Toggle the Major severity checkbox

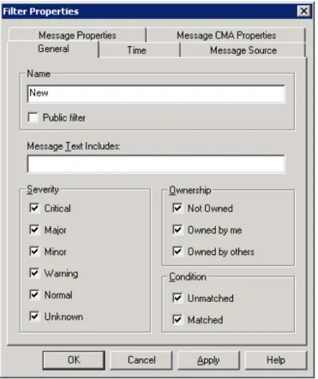click(x=34, y=230)
